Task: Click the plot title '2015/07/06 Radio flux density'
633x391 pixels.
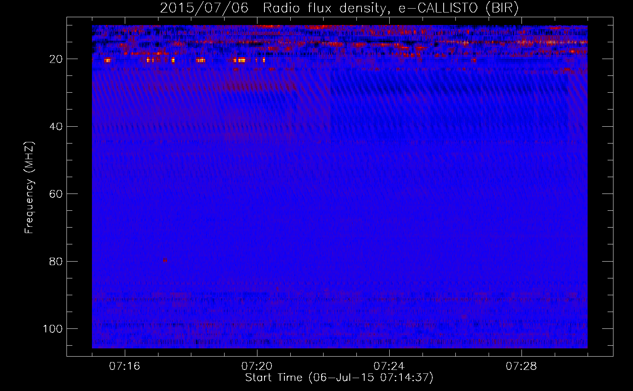Action: click(x=339, y=8)
